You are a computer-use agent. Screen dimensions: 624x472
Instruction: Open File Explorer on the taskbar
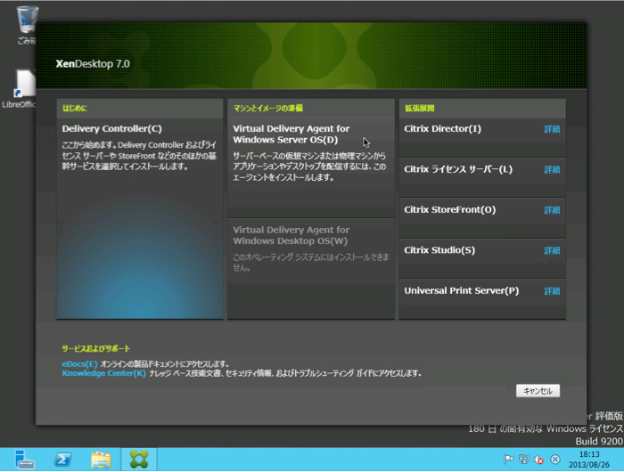pyautogui.click(x=101, y=460)
